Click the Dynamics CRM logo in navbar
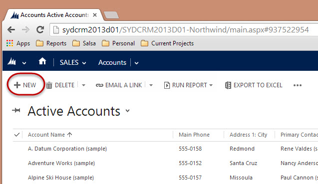Screen dimensions: 318x184 [x=11, y=61]
